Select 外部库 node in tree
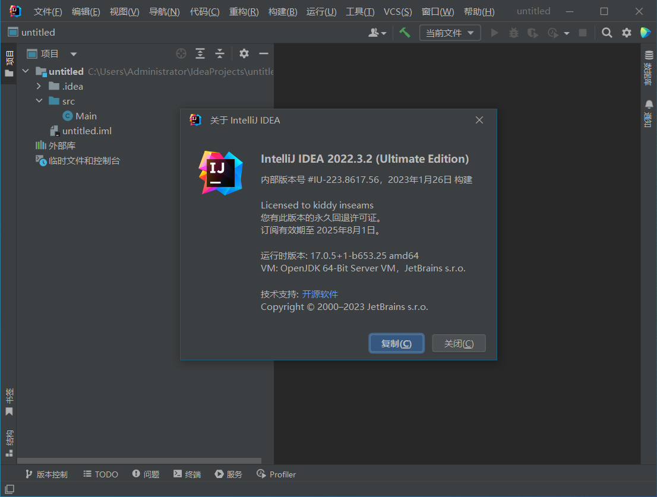This screenshot has width=657, height=497. point(62,145)
